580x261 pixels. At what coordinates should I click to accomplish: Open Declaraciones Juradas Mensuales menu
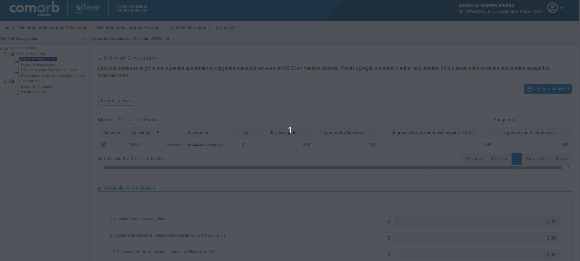pos(55,27)
